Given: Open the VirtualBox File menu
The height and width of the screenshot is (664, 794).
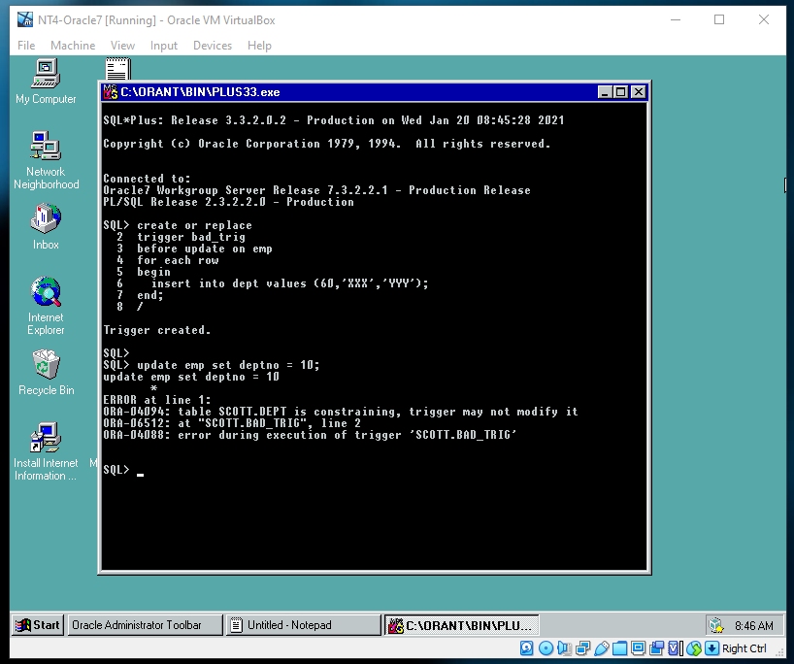Looking at the screenshot, I should click(x=26, y=46).
